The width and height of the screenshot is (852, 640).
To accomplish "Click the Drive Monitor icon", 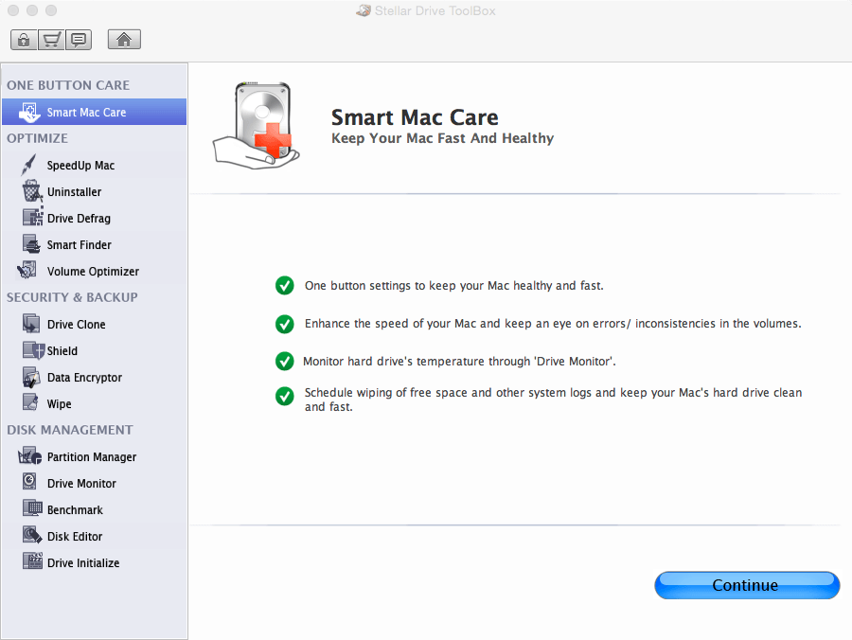I will 29,482.
